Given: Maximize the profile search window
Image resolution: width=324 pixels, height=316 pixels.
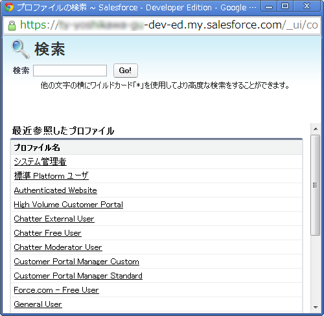Looking at the screenshot, I should point(285,6).
